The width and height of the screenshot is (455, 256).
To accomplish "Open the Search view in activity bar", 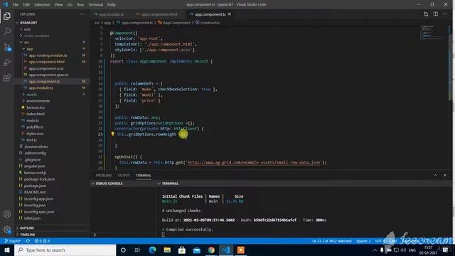I will tap(7, 31).
